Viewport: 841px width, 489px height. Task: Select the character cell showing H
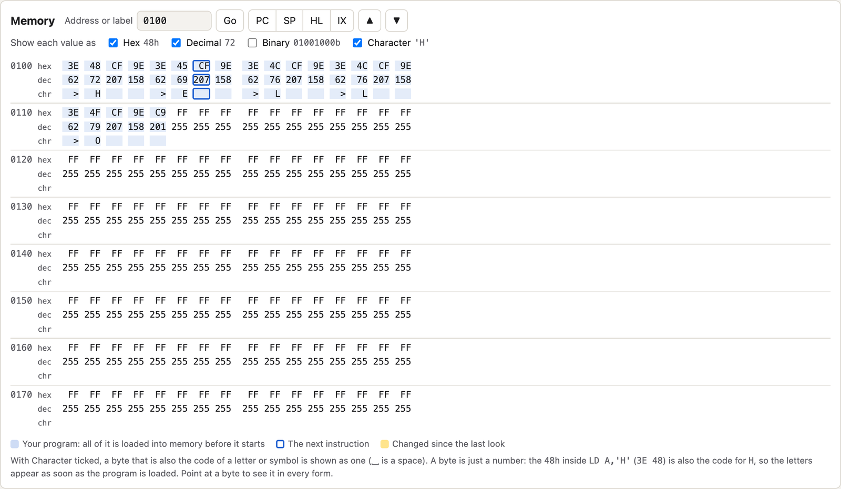click(93, 94)
